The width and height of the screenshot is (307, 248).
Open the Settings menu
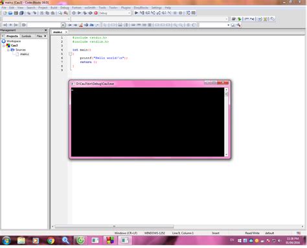157,8
